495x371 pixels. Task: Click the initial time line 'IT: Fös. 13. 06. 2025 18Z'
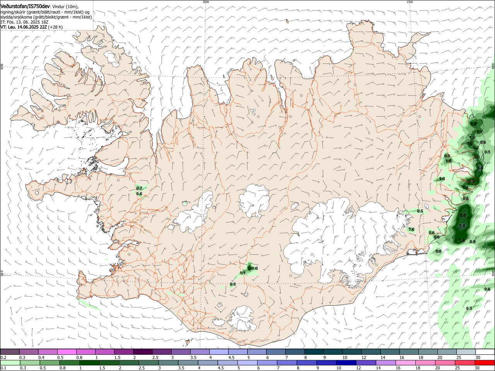click(x=24, y=22)
